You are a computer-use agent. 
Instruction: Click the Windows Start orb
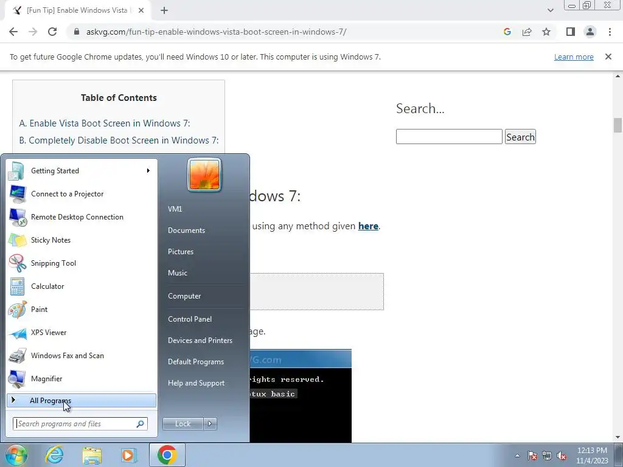click(x=16, y=455)
